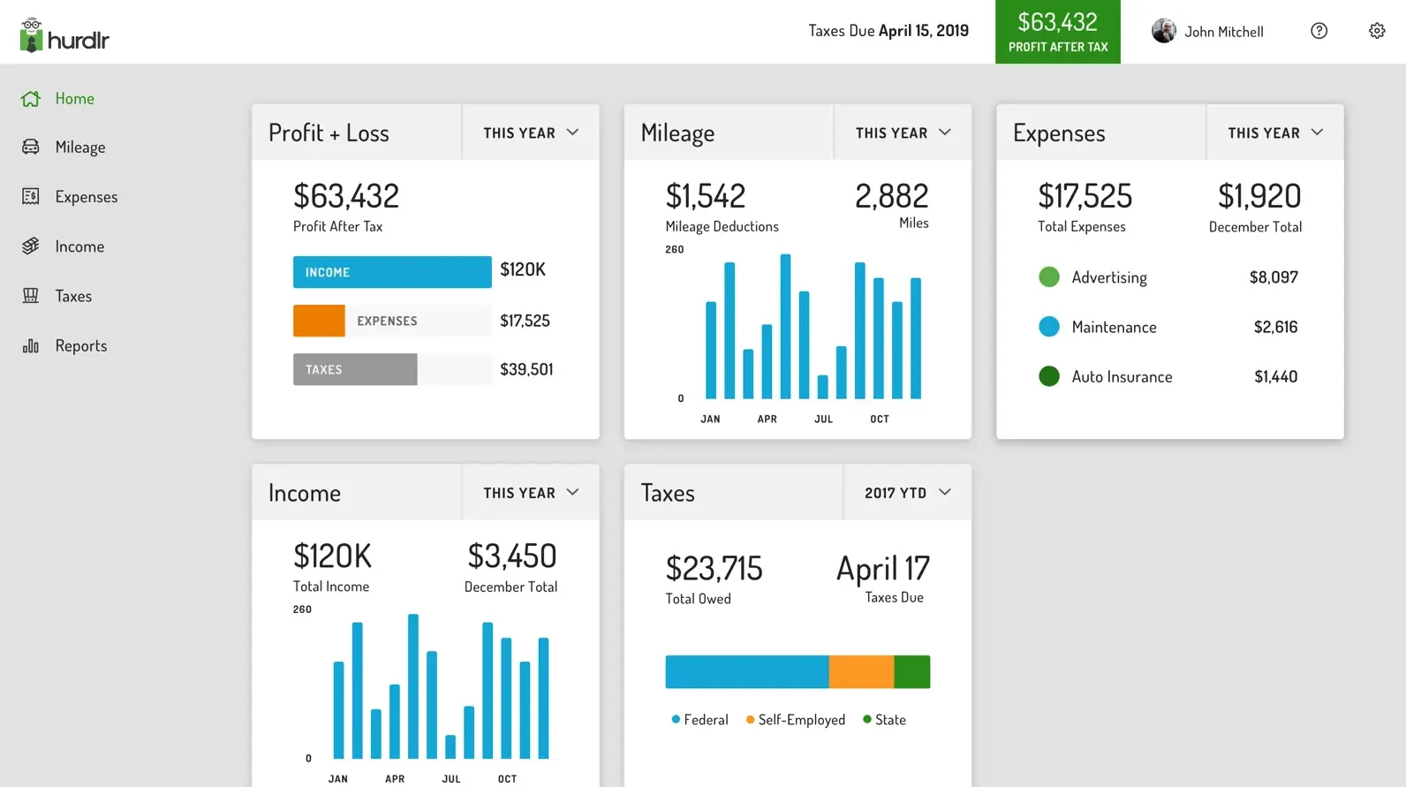Click the Mileage card title
The width and height of the screenshot is (1406, 787).
[677, 133]
